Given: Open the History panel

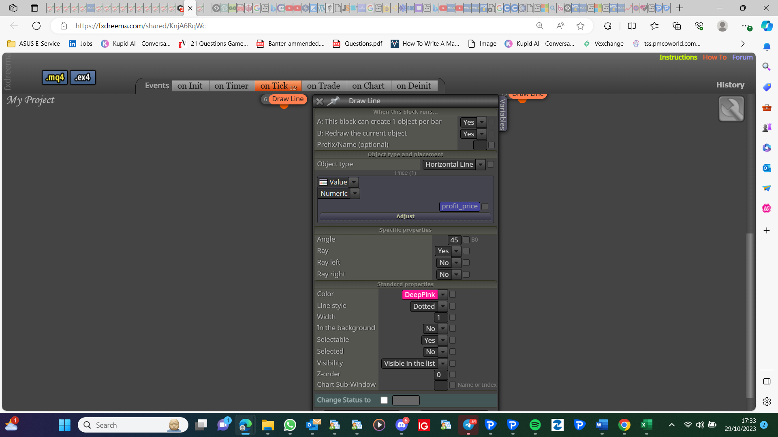Looking at the screenshot, I should (x=730, y=85).
